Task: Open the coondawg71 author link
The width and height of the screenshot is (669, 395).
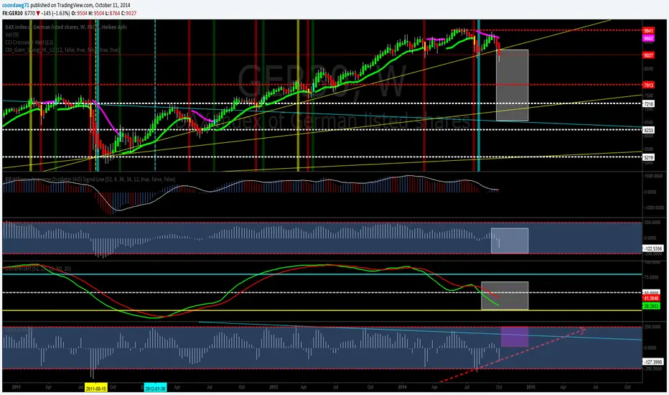Action: click(x=15, y=5)
